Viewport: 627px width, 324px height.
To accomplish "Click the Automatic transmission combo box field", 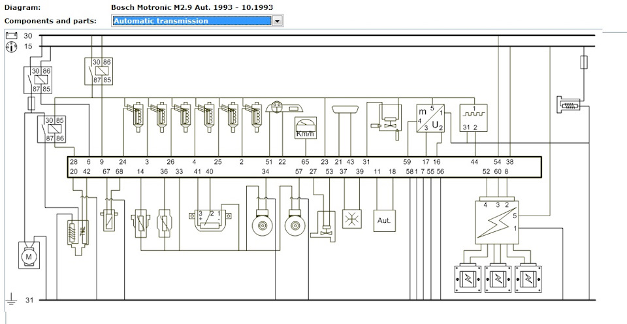I will [x=191, y=21].
